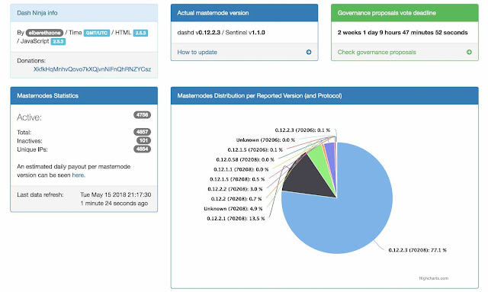Open the How to update link
The image size is (488, 292).
[x=197, y=53]
